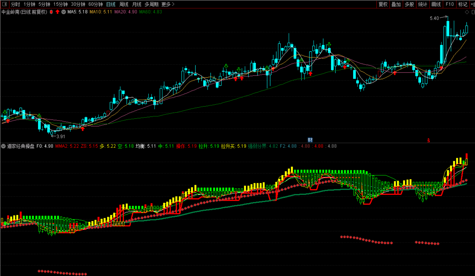This screenshot has height=276, width=475.
Task: Open the 多周期 multi-period view
Action: coord(151,4)
